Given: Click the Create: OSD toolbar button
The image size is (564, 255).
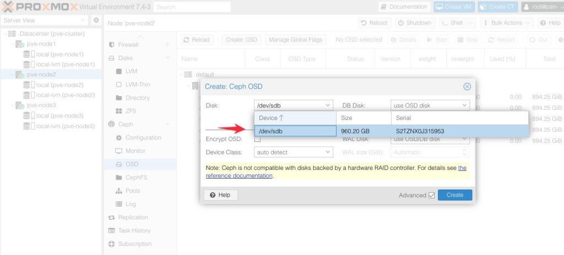Looking at the screenshot, I should tap(242, 40).
